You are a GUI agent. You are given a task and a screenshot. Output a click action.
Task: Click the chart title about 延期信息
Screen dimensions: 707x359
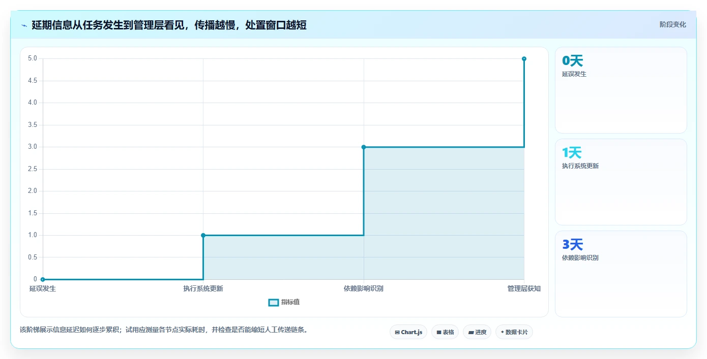click(x=169, y=25)
